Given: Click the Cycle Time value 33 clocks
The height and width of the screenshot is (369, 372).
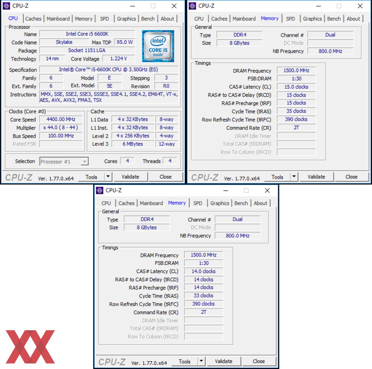Looking at the screenshot, I should tap(204, 295).
